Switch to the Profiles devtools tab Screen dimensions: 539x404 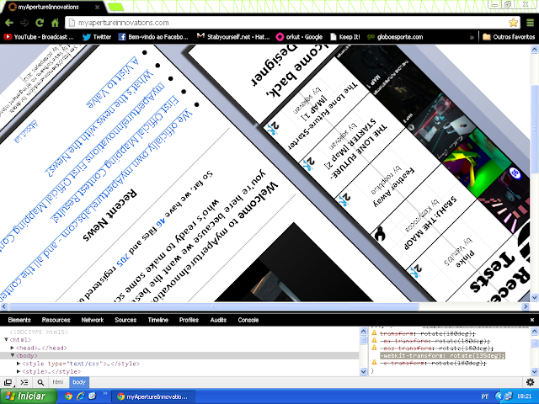[189, 320]
